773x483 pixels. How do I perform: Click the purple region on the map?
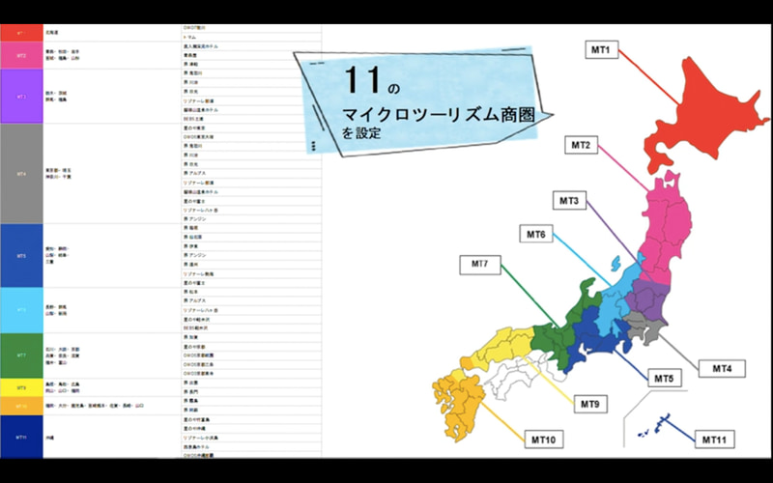pos(648,298)
